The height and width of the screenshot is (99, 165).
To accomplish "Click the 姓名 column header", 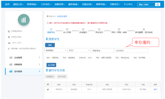I will coord(59,85).
